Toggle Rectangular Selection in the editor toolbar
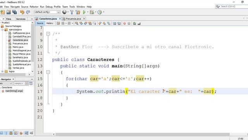This screenshot has height=140, width=248. pos(95,23)
